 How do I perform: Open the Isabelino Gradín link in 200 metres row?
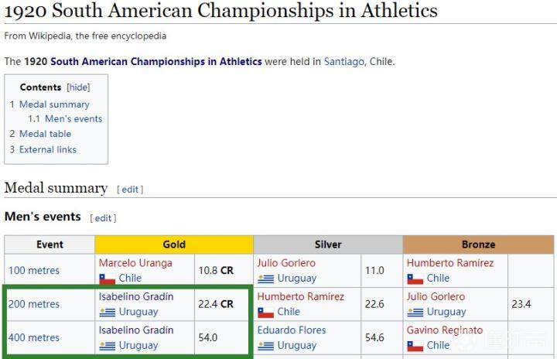click(136, 296)
